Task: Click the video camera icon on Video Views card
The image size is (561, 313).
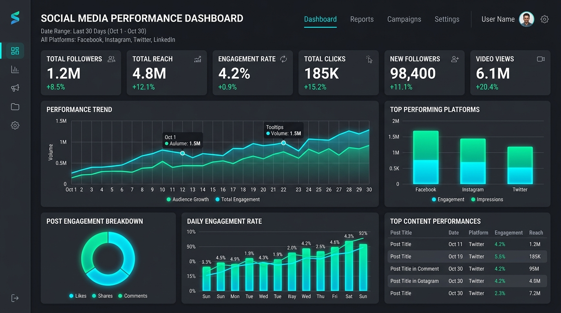Action: click(541, 59)
